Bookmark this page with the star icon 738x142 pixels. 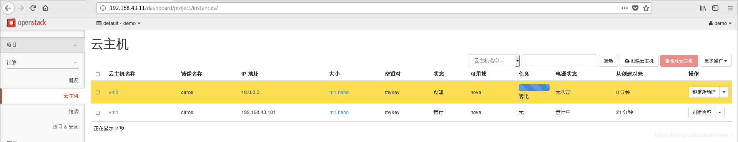(x=646, y=8)
